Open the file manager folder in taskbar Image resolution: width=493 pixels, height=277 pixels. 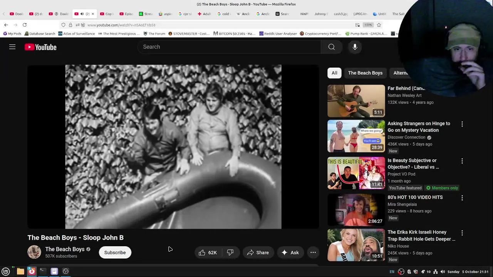tap(20, 271)
